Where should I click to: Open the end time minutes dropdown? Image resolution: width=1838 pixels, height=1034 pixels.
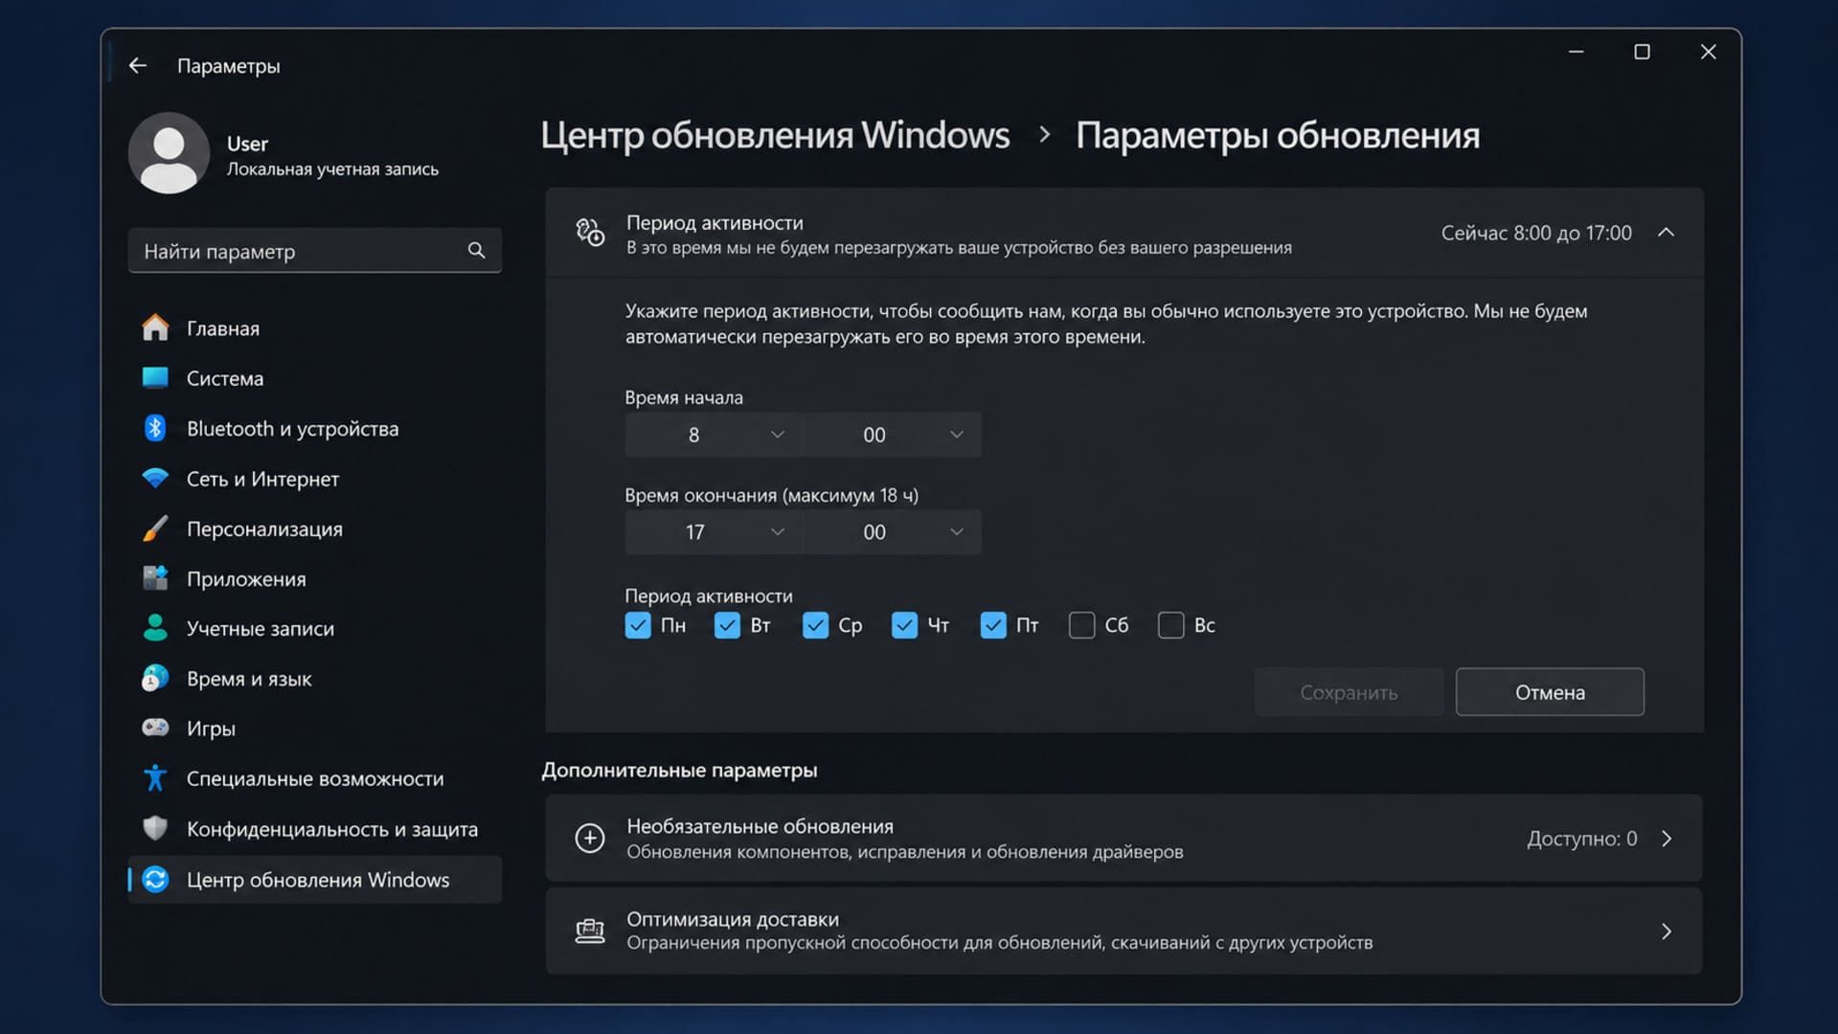tap(893, 531)
